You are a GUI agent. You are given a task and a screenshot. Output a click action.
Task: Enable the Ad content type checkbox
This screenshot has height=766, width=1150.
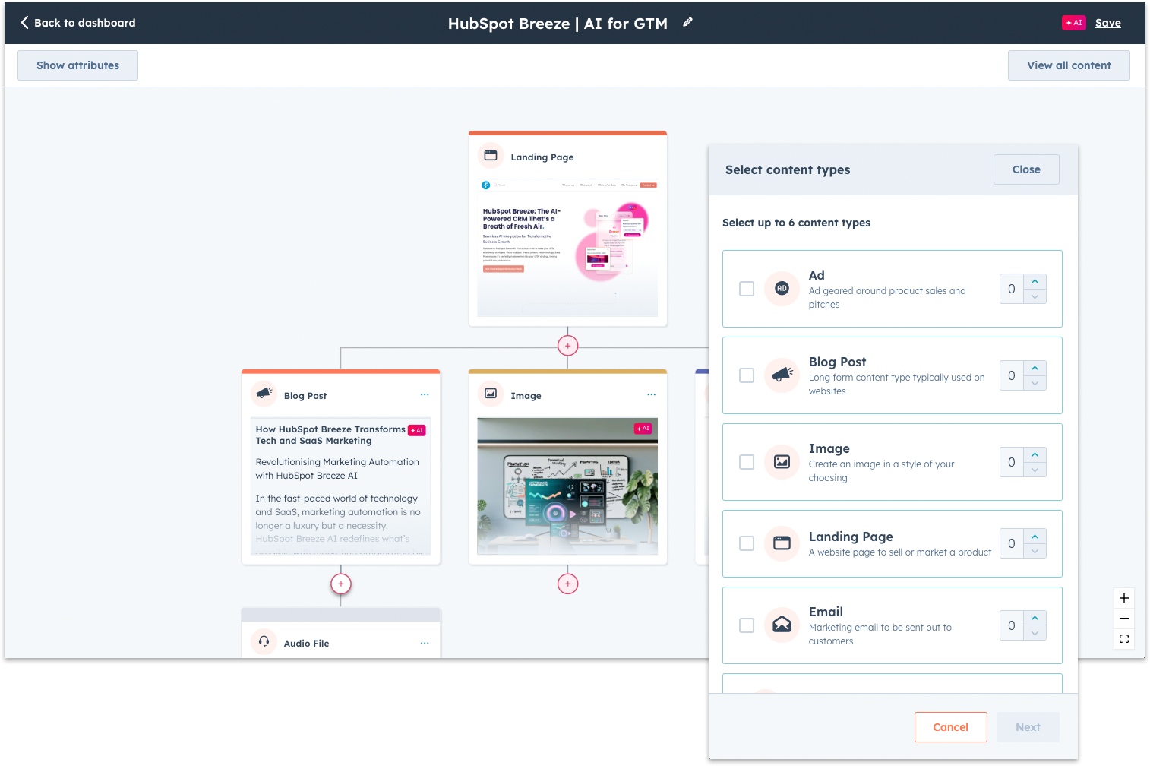(x=746, y=289)
